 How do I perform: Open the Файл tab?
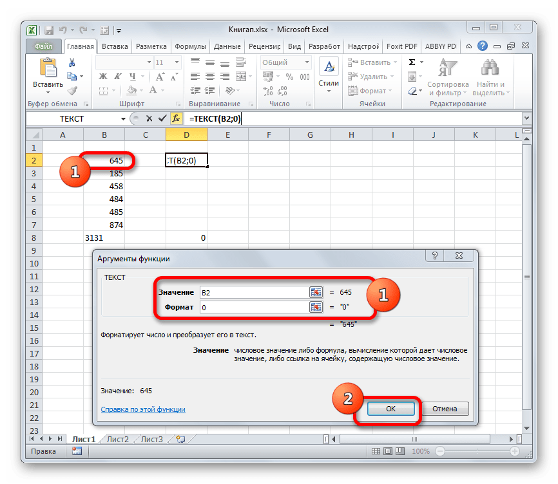pos(43,46)
